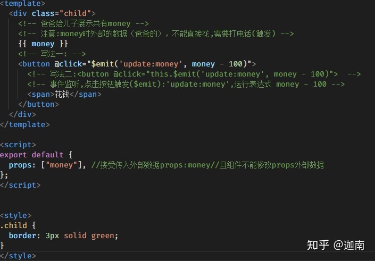
Task: Click the comment '写法二:<button @click="this.$emit'
Action: [194, 74]
